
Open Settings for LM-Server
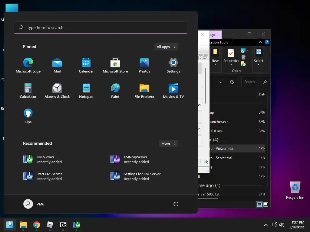[135, 176]
